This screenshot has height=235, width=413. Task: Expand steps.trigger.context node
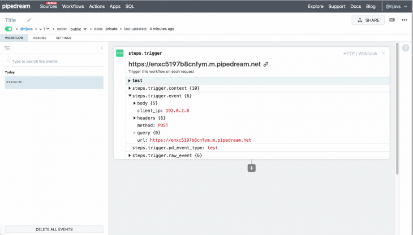click(x=130, y=88)
